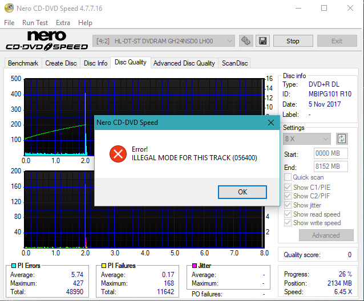
Task: Open the Extra menu
Action: click(x=63, y=23)
